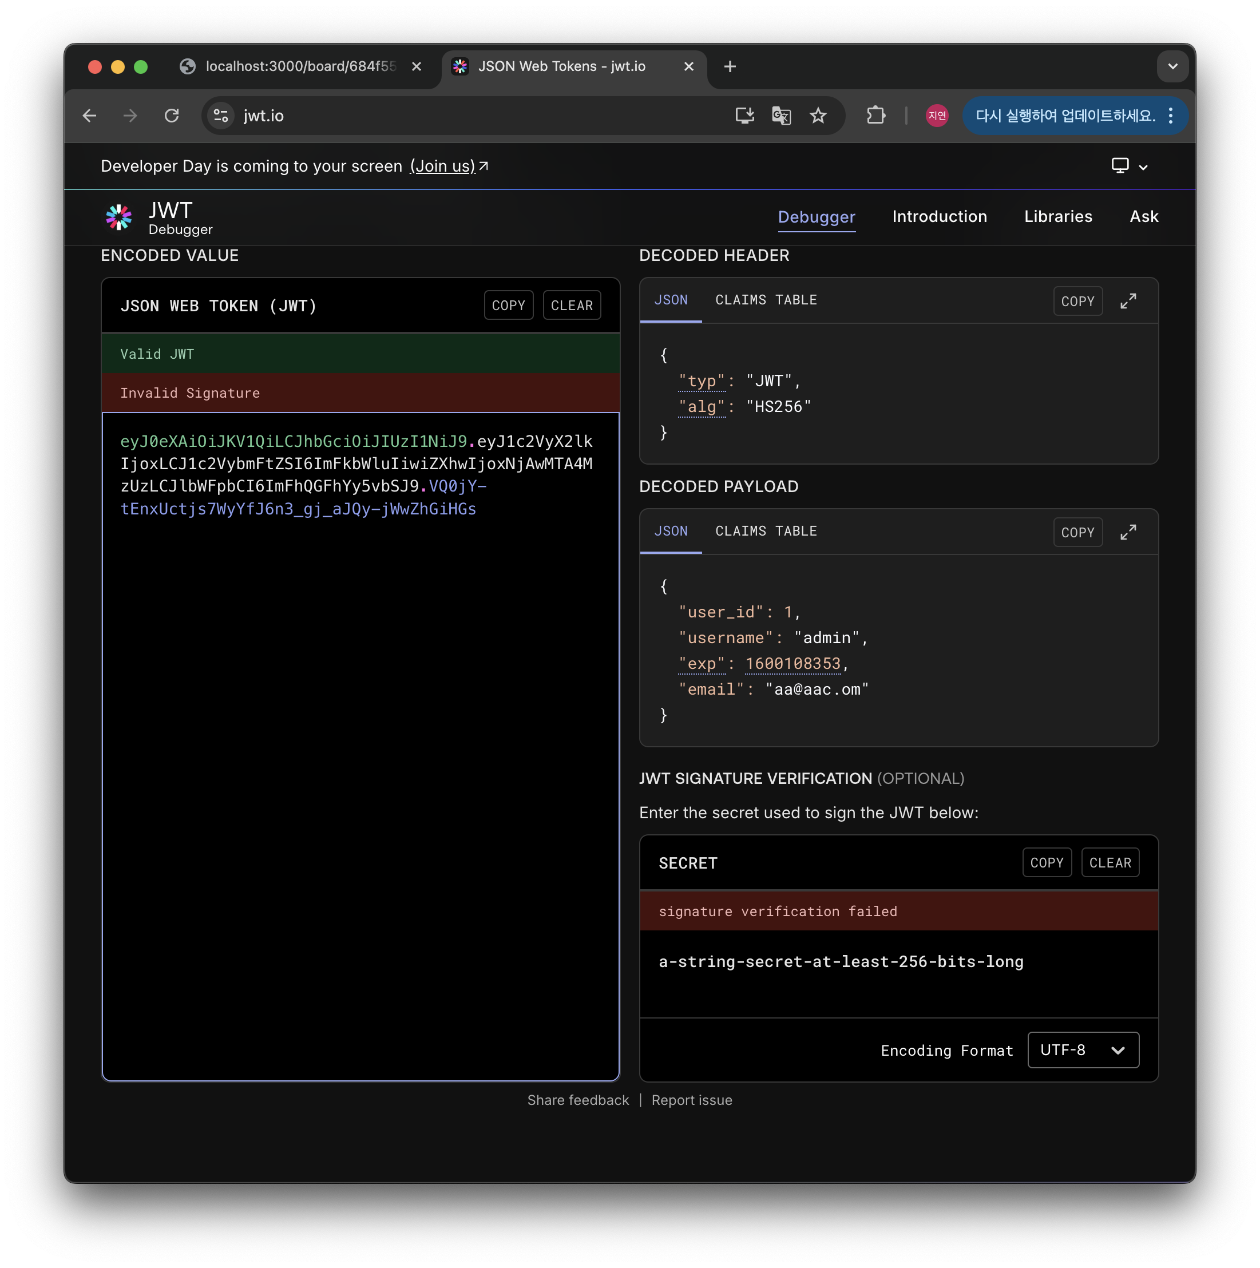
Task: Expand the decoded header panel to fullscreen
Action: (x=1128, y=301)
